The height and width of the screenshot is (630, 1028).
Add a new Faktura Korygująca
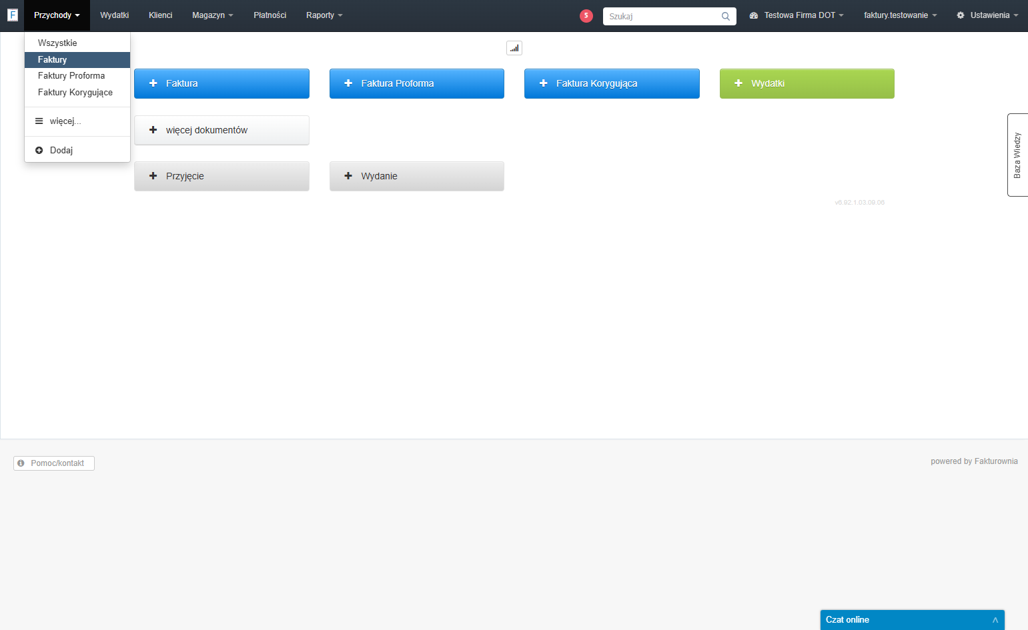click(612, 83)
